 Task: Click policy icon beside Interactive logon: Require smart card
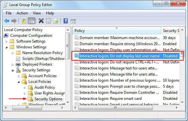click(76, 99)
